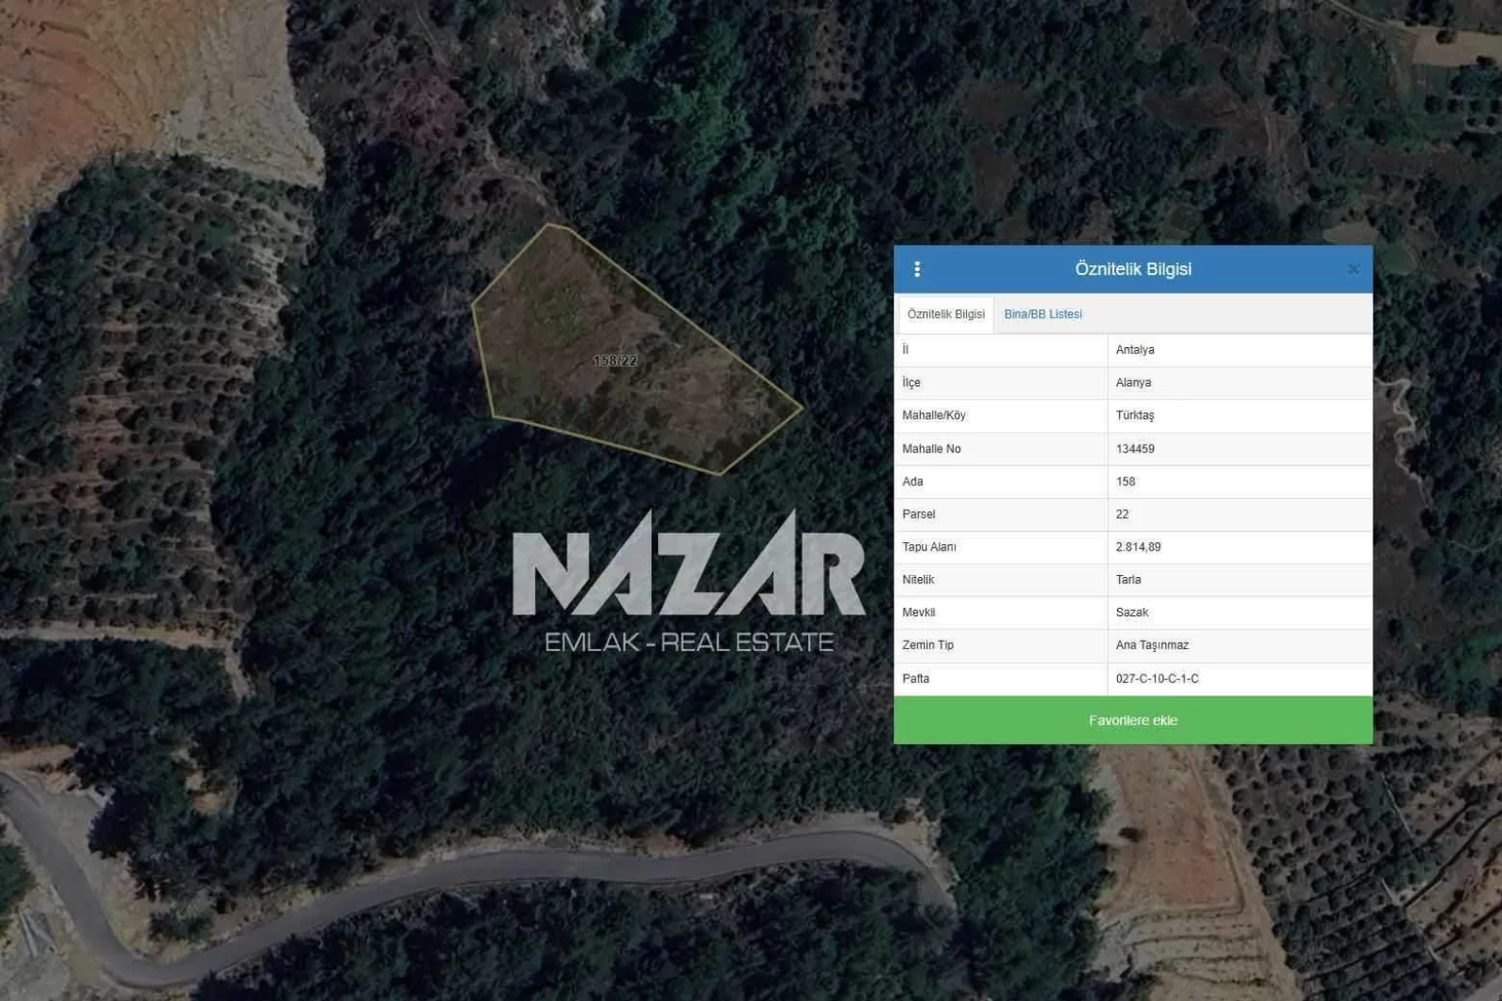Switch to the Bina/BB Listesi tab
Screen dimensions: 1502x1001
click(1043, 314)
